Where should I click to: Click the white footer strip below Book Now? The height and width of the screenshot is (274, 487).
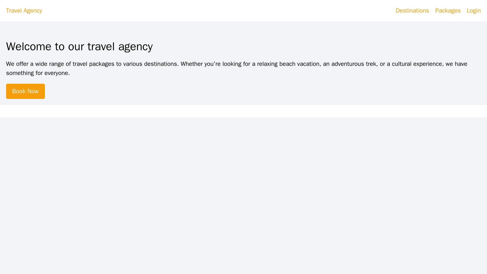coord(243,111)
